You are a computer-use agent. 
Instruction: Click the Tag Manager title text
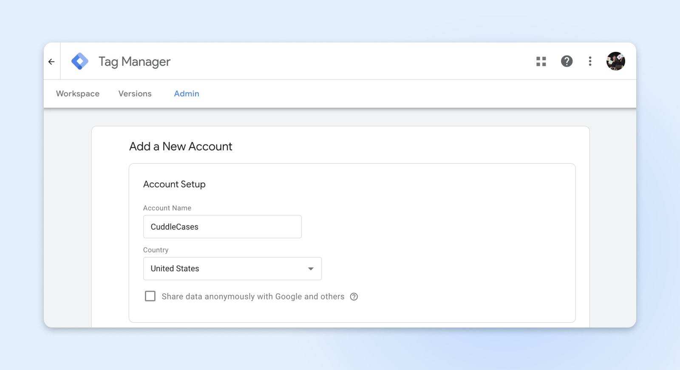click(x=134, y=62)
